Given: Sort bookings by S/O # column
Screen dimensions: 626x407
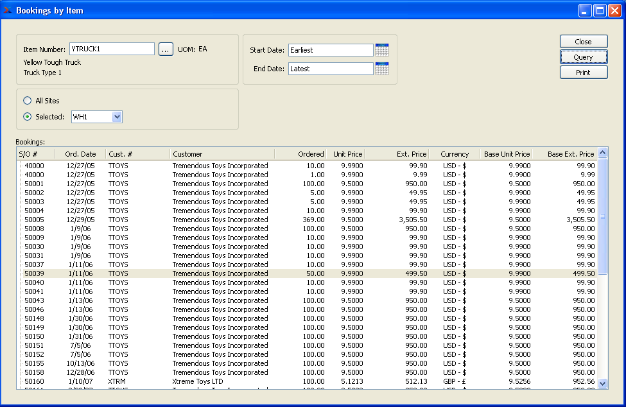Looking at the screenshot, I should point(28,154).
